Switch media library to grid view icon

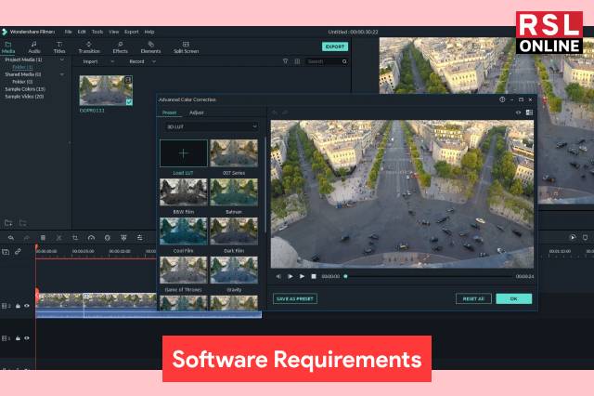pyautogui.click(x=297, y=61)
